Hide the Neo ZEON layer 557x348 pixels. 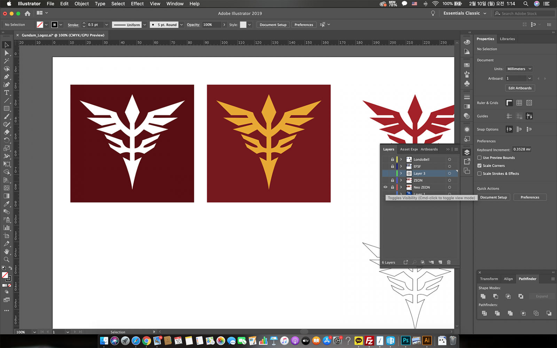click(385, 187)
